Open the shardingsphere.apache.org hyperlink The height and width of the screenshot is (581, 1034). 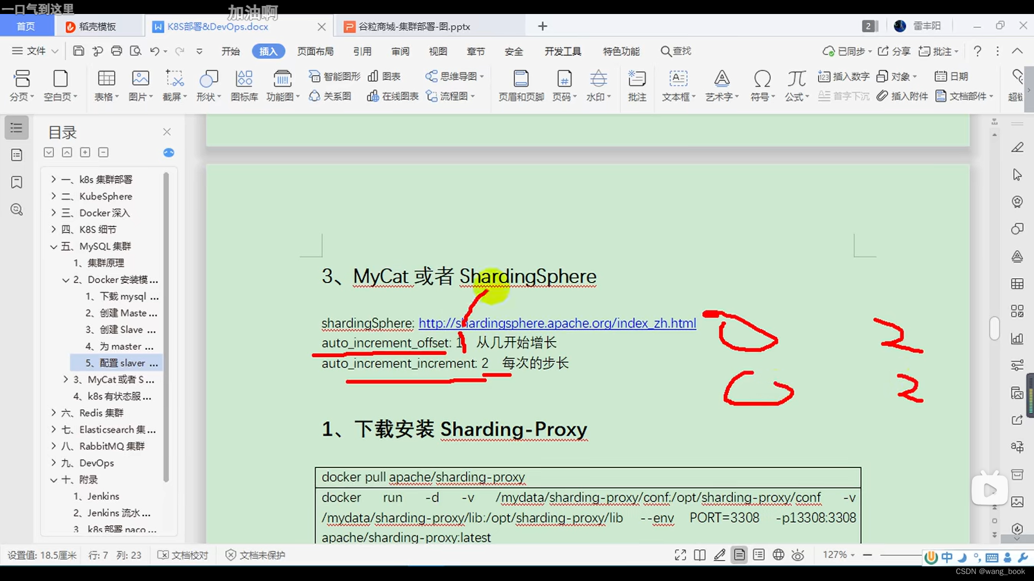pyautogui.click(x=557, y=323)
